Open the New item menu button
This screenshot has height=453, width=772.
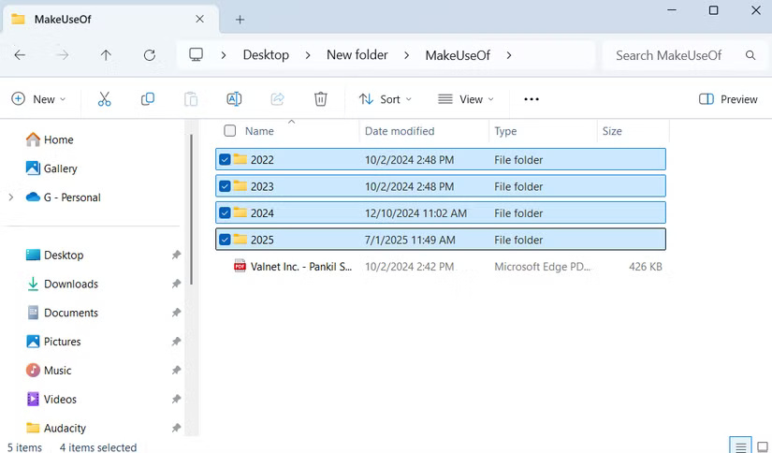(38, 99)
